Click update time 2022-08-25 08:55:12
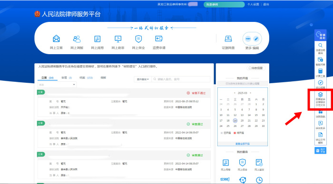Image resolution: width=333 pixels, height=184 pixels. coord(187,101)
